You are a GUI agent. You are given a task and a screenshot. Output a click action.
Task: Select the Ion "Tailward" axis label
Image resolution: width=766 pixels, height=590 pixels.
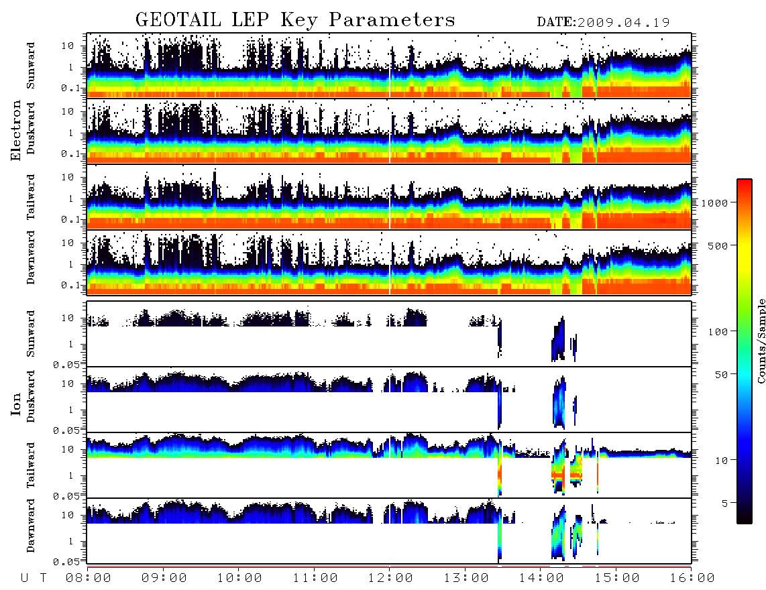[x=31, y=465]
